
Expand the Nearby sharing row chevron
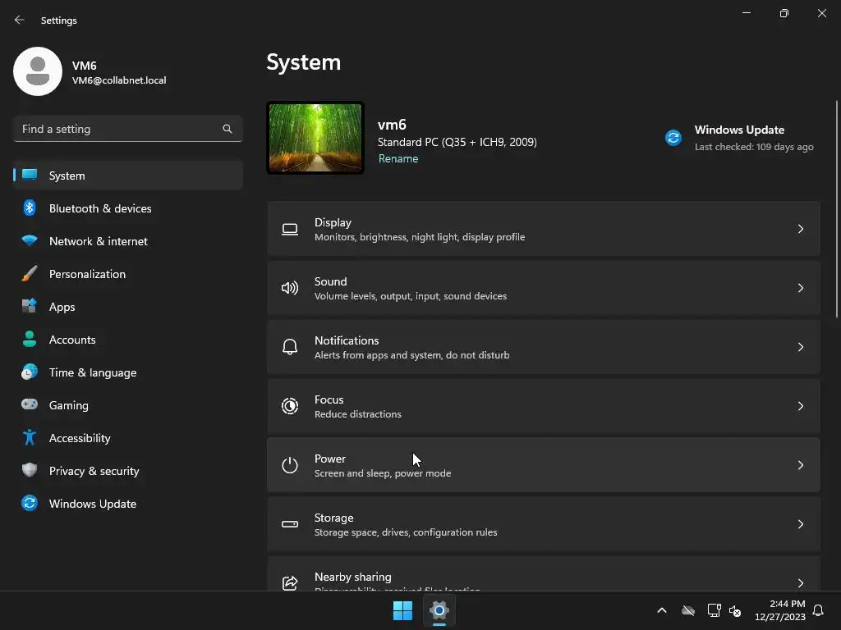pos(800,583)
